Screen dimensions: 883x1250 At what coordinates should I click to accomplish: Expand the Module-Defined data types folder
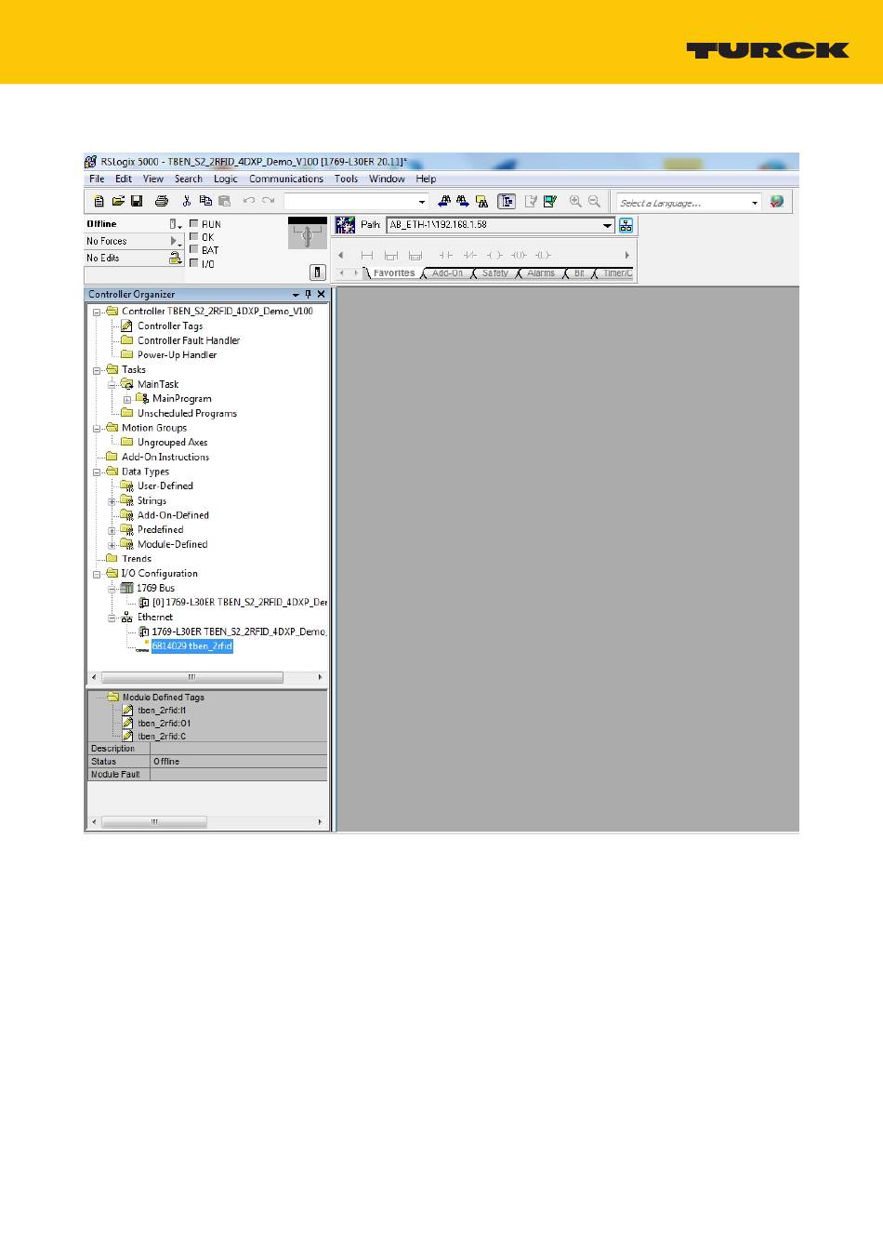click(x=112, y=546)
